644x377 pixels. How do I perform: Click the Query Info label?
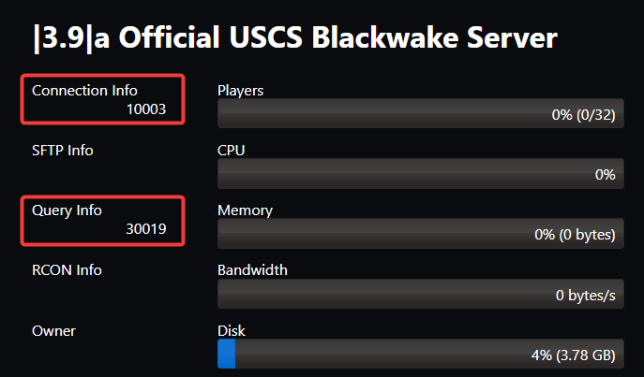click(x=67, y=210)
